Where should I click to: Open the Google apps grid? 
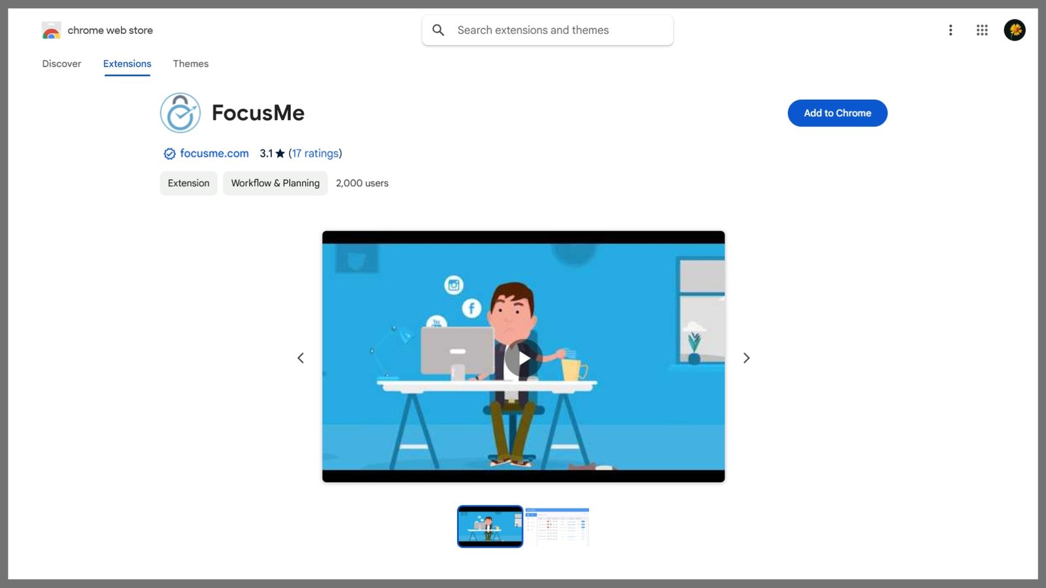coord(982,30)
